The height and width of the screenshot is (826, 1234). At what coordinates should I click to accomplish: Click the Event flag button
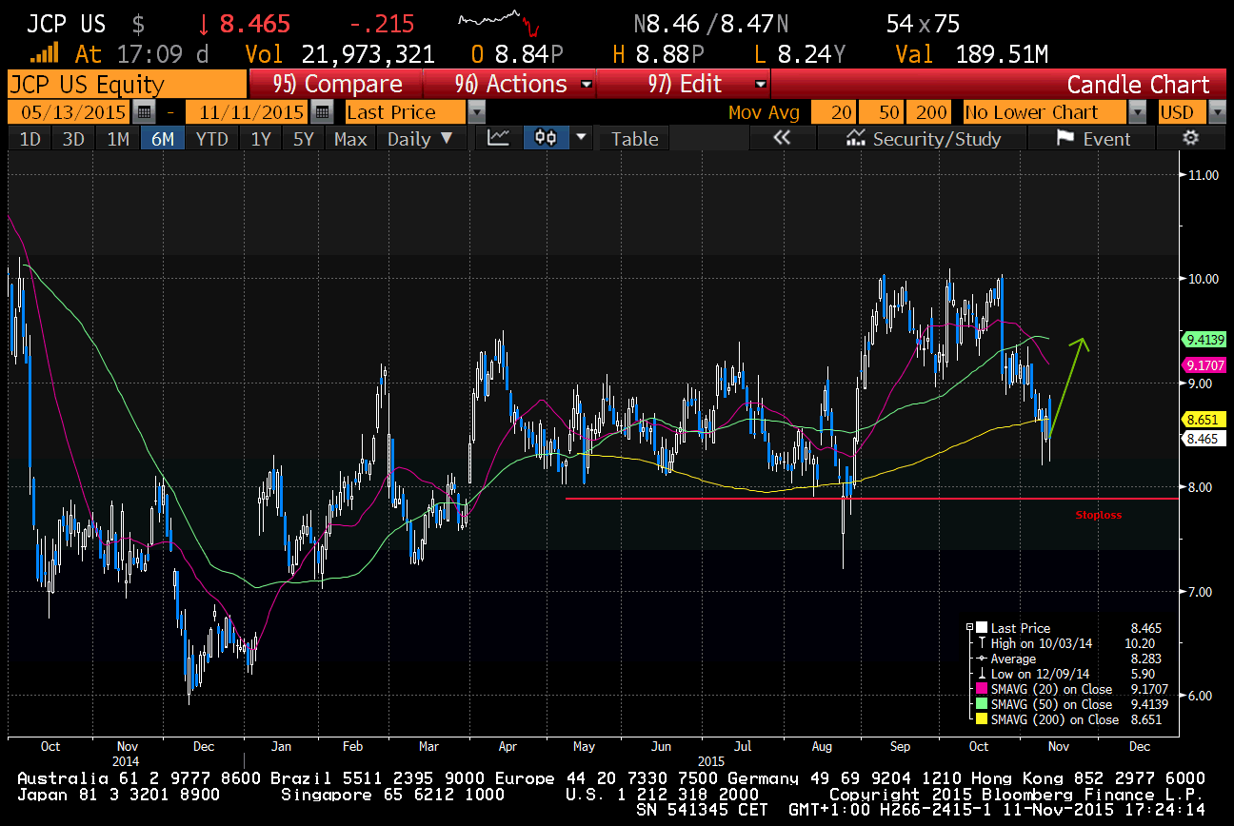[x=1092, y=139]
